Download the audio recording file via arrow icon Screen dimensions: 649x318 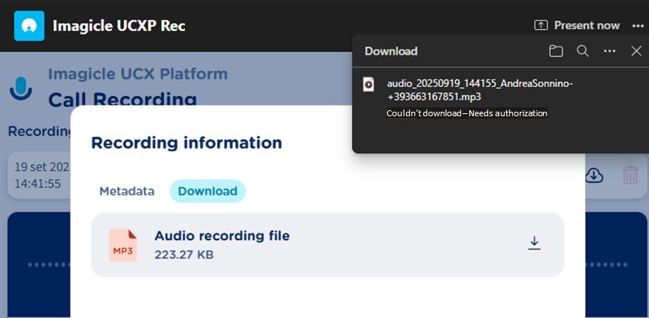point(535,243)
